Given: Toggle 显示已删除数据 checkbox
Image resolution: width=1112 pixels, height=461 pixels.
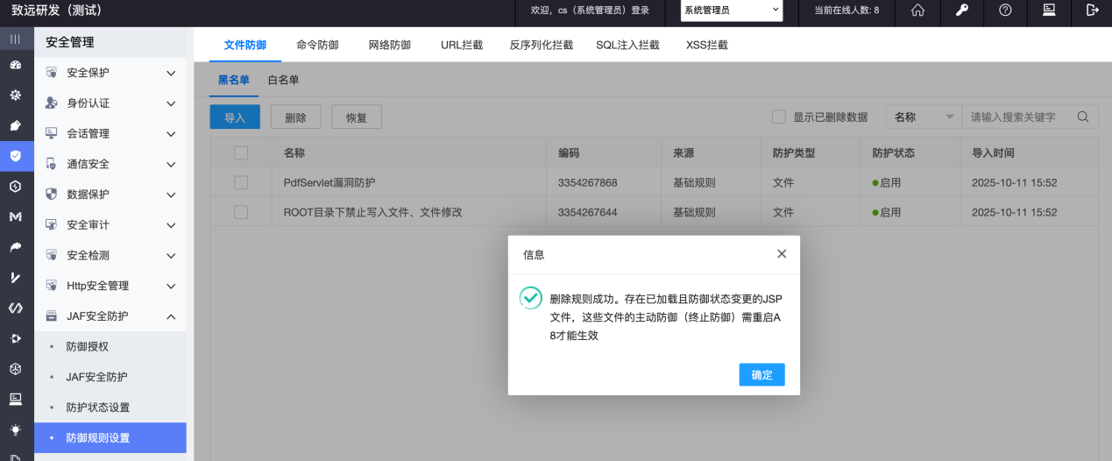Looking at the screenshot, I should pyautogui.click(x=778, y=117).
